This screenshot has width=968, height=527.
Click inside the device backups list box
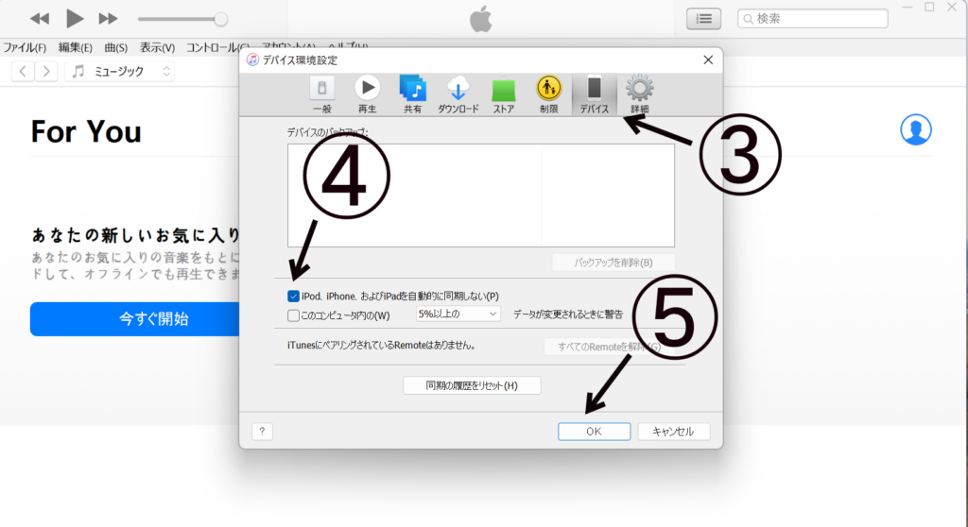(x=481, y=195)
